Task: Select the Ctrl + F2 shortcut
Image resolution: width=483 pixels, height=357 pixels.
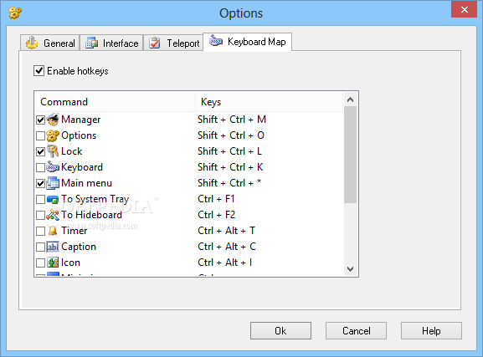Action: click(217, 215)
